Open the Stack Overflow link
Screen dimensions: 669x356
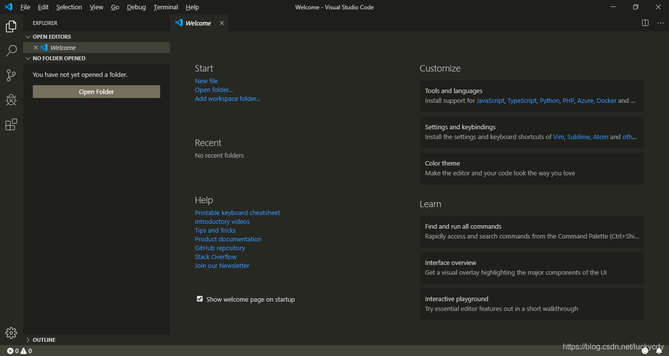216,257
